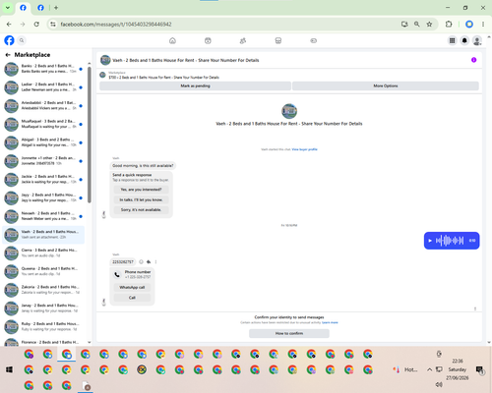Send quick reply 'Yes, are you interested?'

(x=141, y=190)
